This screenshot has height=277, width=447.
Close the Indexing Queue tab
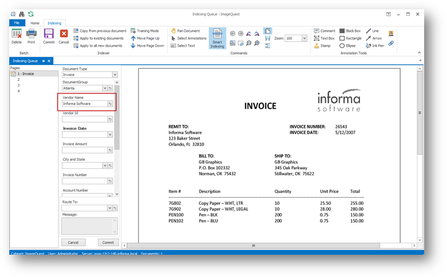[49, 61]
